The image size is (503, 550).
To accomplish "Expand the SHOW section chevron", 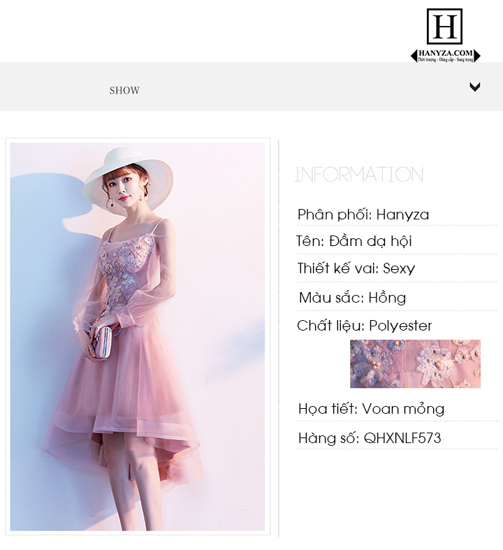I will (475, 87).
